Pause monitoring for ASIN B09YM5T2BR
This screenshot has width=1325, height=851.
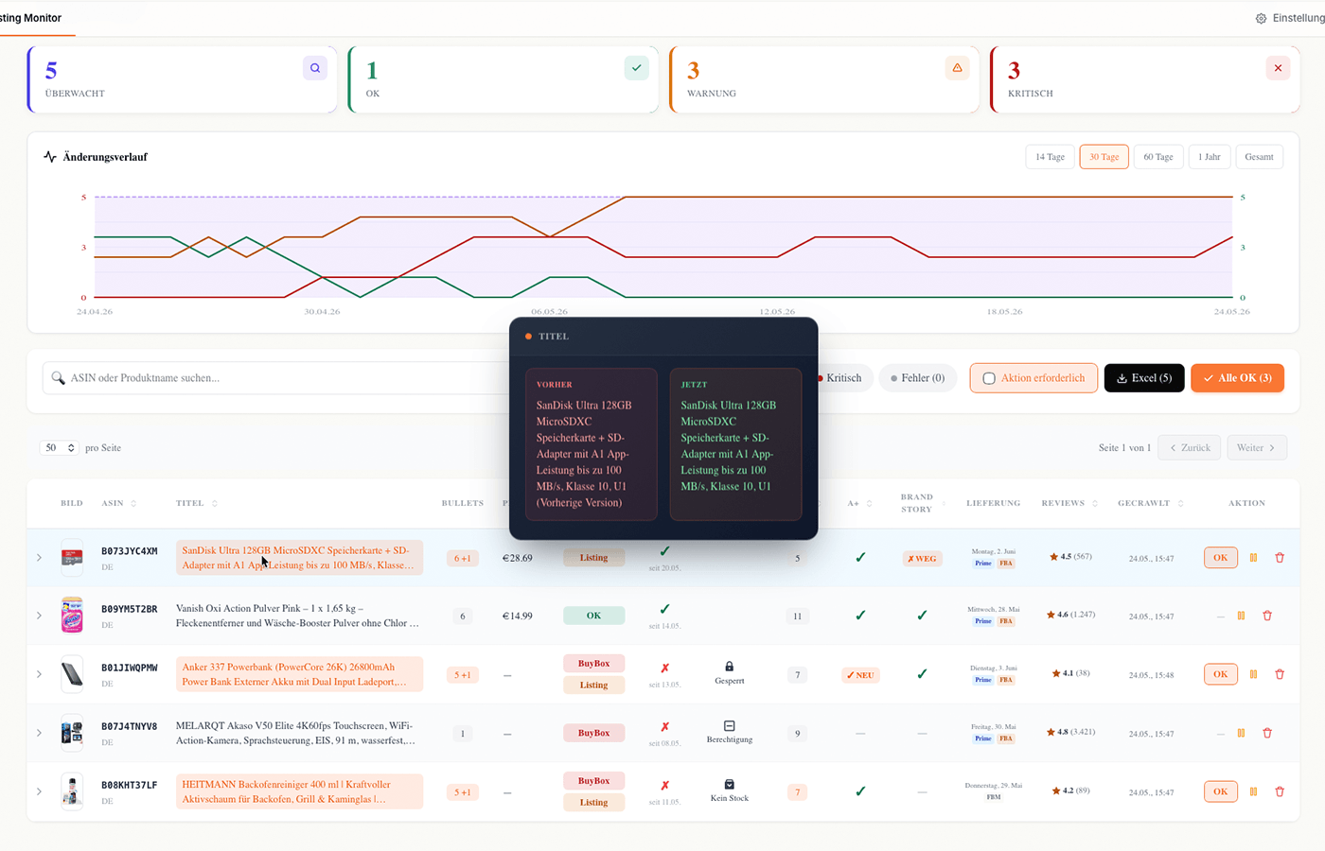[x=1241, y=616]
